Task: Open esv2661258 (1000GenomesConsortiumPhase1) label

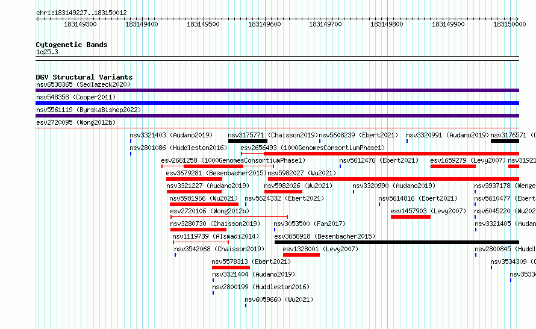Action: (233, 160)
